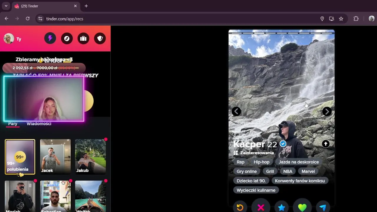This screenshot has height=212, width=377.
Task: Click the blue star Super Like button
Action: [282, 207]
